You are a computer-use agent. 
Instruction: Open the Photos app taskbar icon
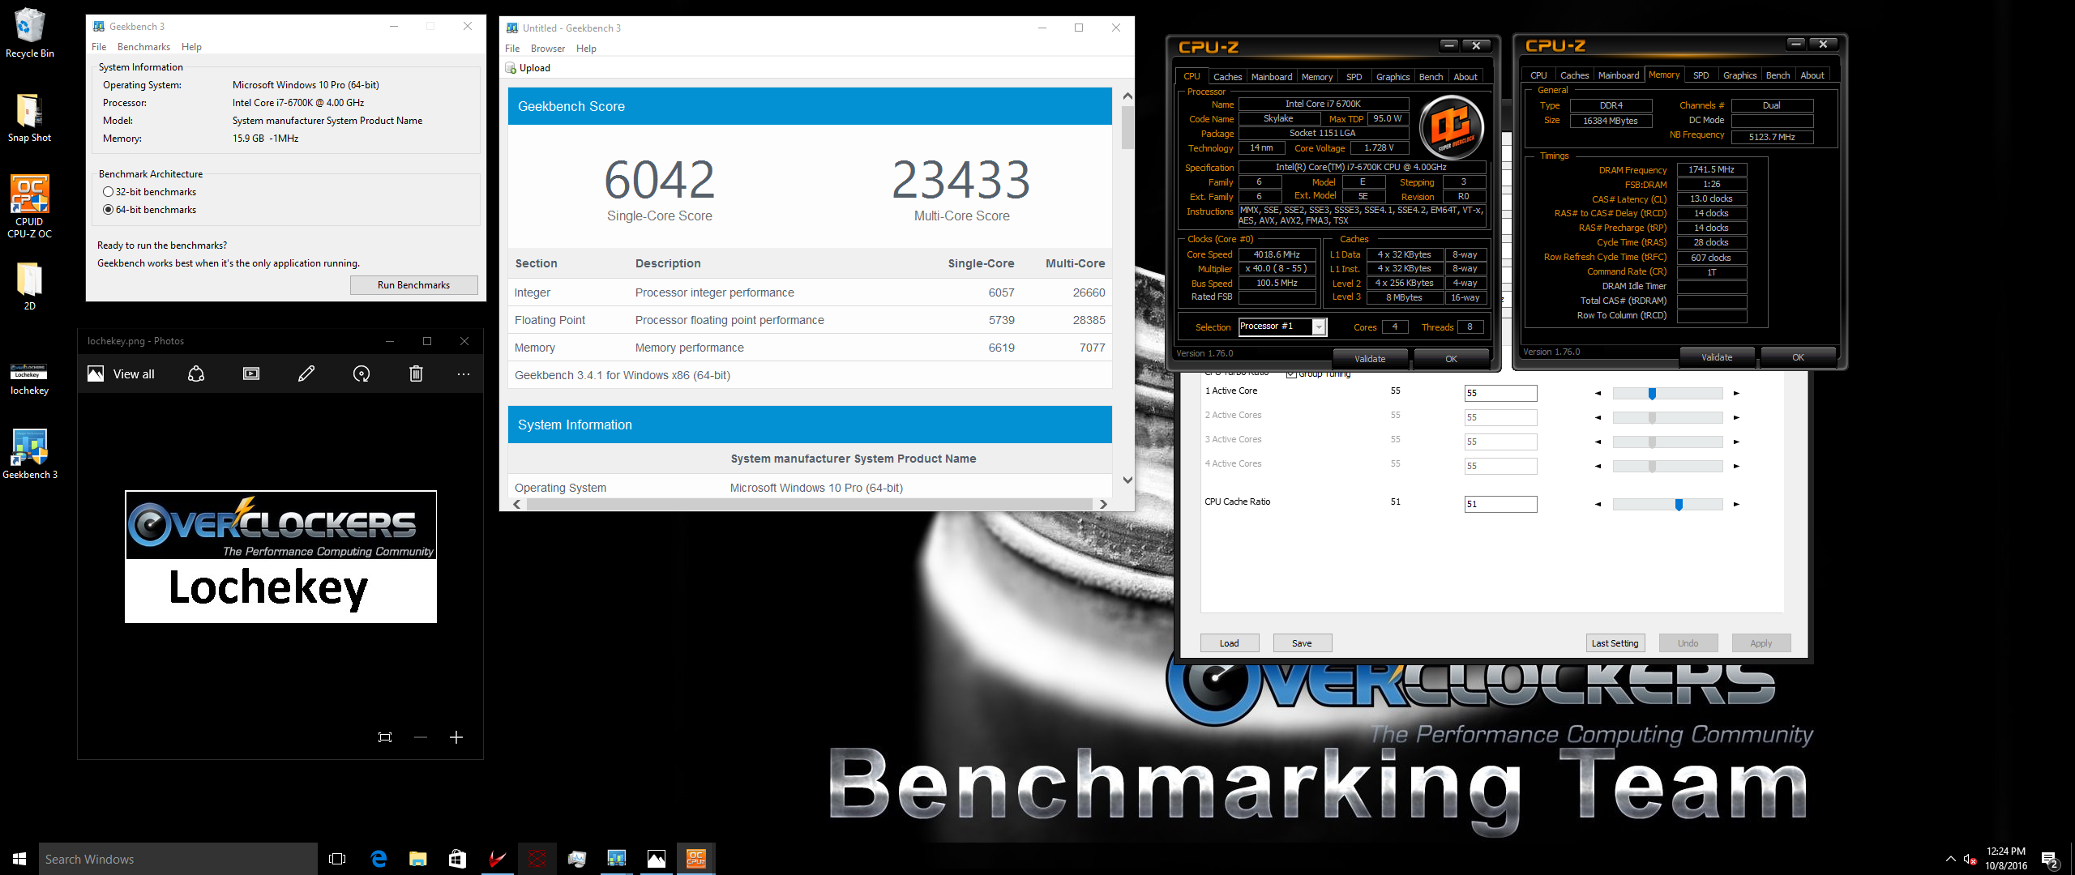657,859
